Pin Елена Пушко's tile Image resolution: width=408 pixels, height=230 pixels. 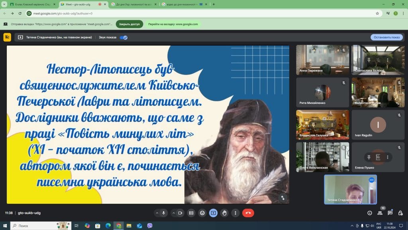tap(369, 157)
